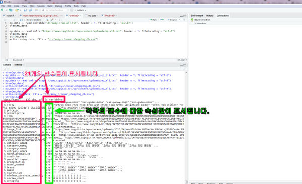The height and width of the screenshot is (184, 302).
Task: Click the document outline icon
Action: tap(184, 20)
